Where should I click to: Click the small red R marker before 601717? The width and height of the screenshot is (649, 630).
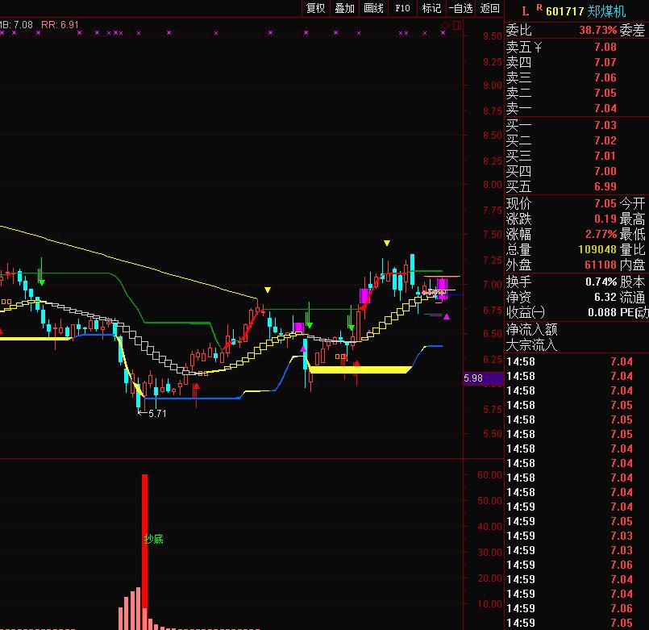(539, 7)
